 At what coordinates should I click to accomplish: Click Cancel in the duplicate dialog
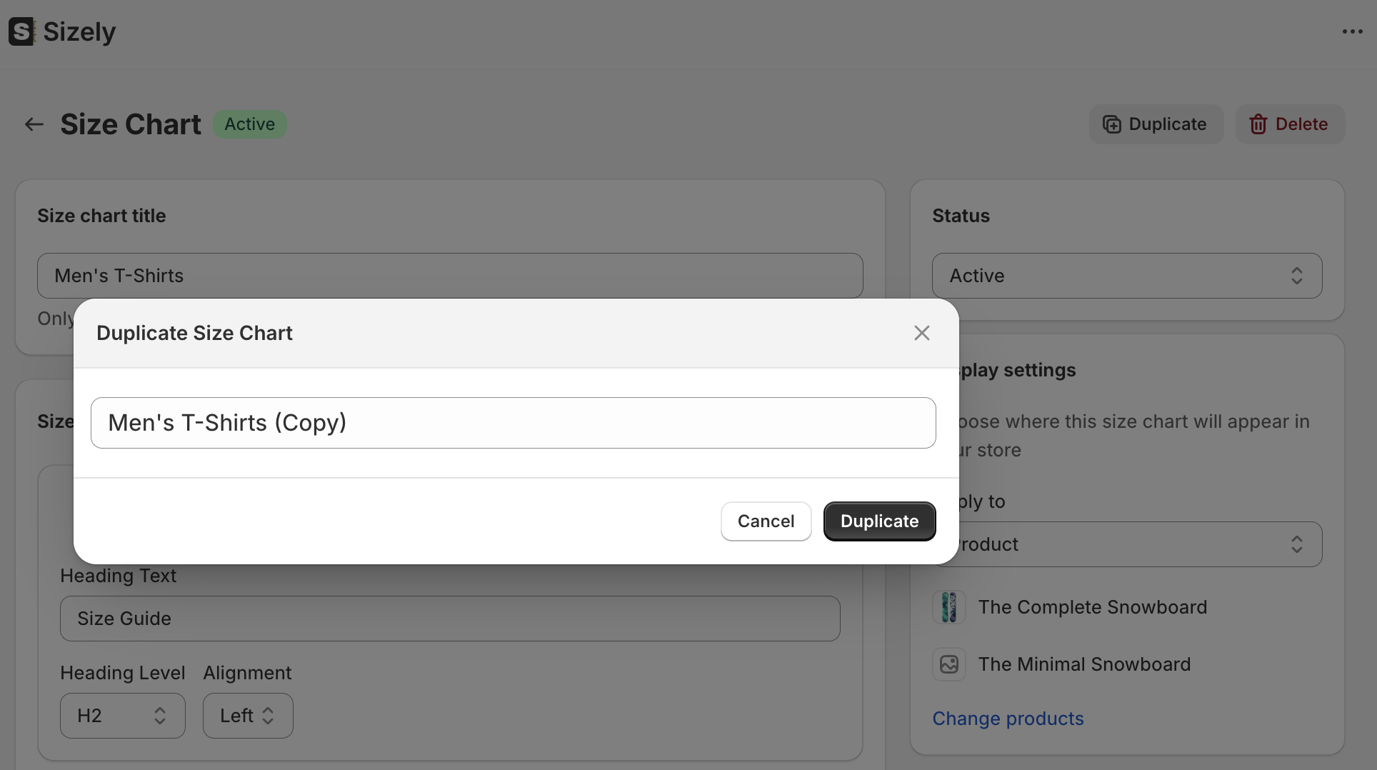click(x=766, y=521)
